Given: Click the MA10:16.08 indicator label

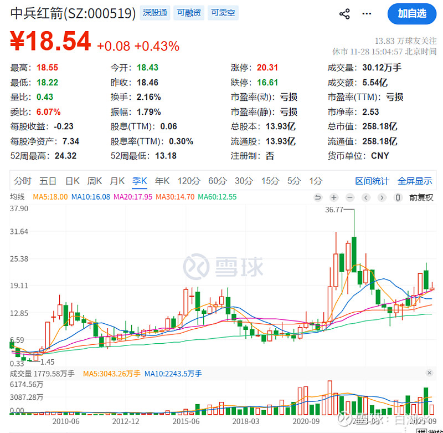Looking at the screenshot, I should pyautogui.click(x=91, y=197).
